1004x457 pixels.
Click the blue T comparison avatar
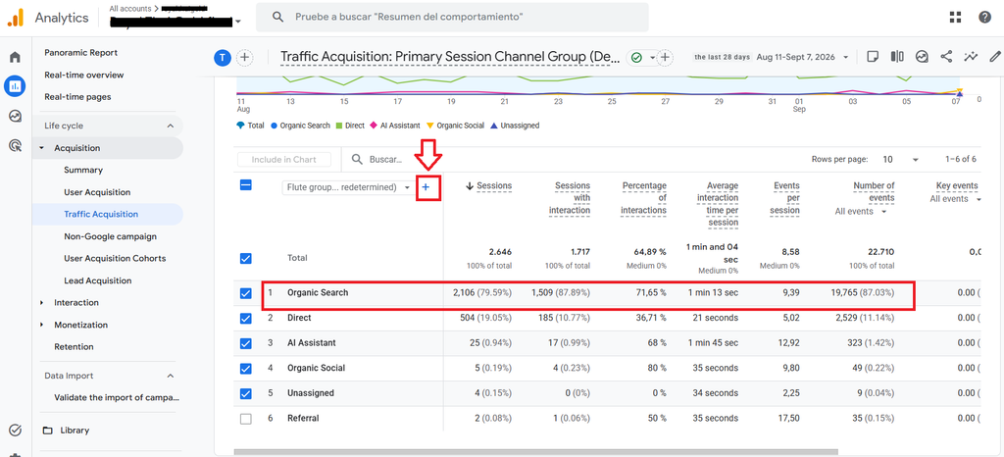click(x=222, y=58)
